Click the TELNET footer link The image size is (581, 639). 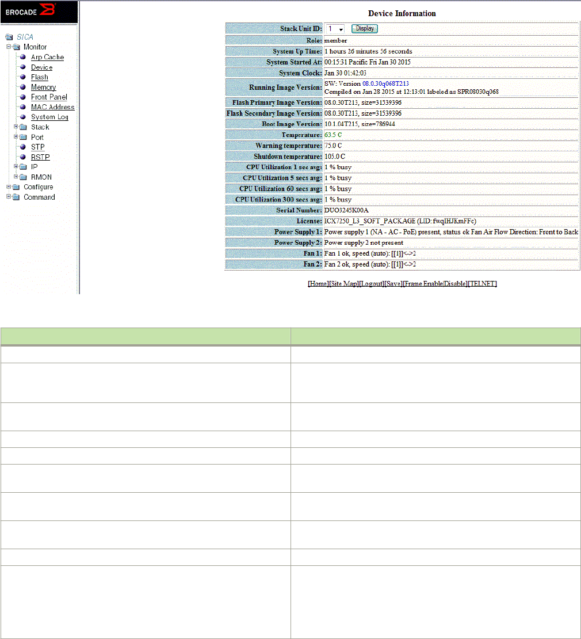coord(482,284)
